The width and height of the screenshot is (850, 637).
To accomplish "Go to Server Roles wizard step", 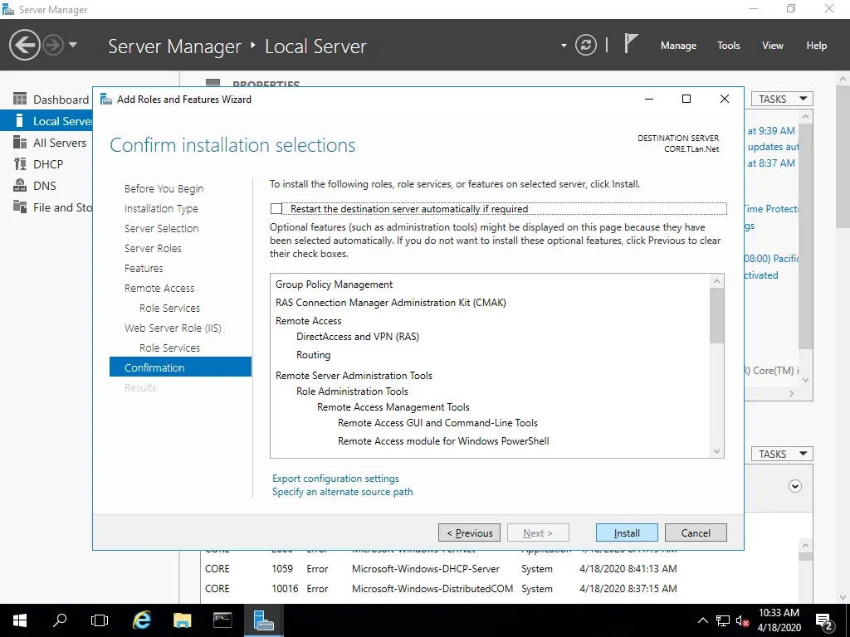I will (x=153, y=248).
